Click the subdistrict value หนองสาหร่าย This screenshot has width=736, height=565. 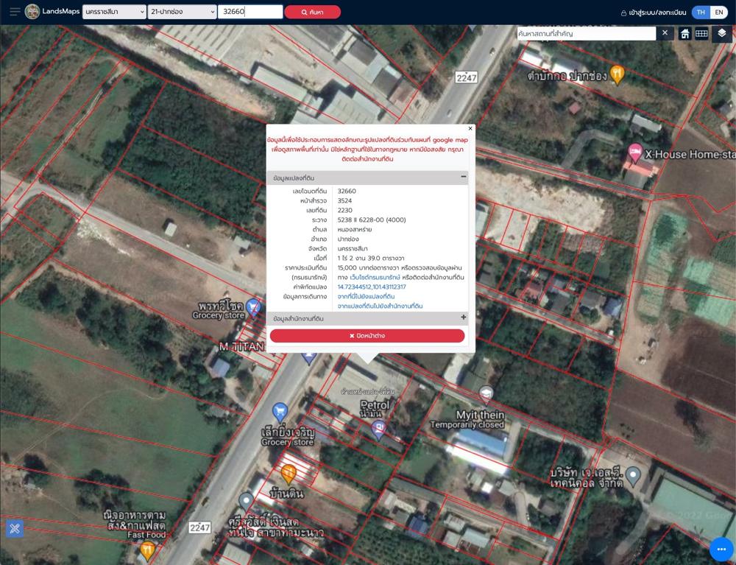tap(355, 230)
